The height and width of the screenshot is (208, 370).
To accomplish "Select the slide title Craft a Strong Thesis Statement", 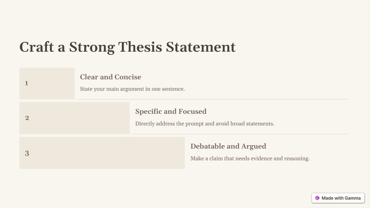I will coord(127,47).
